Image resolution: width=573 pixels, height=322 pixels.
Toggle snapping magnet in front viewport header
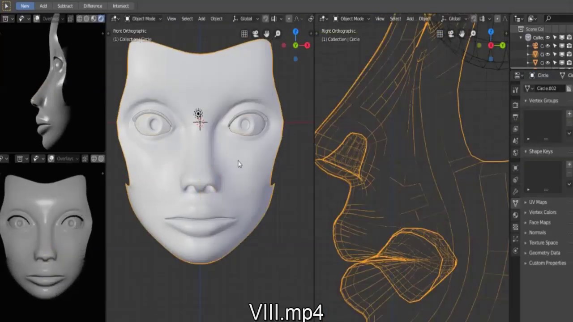[x=265, y=19]
